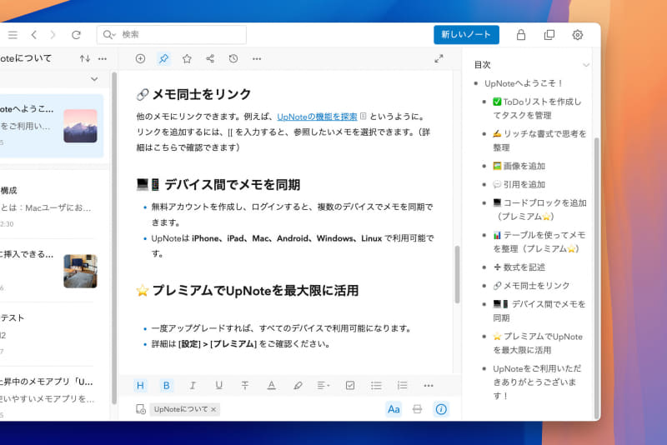Go back with the left arrow
This screenshot has height=445, width=667.
point(34,35)
